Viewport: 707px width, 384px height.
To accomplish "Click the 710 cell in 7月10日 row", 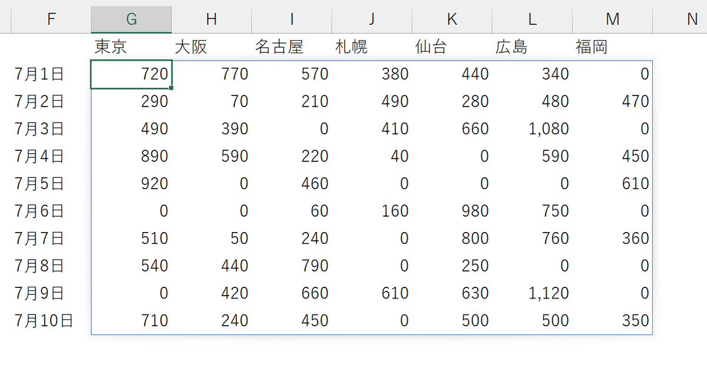I will pyautogui.click(x=131, y=320).
